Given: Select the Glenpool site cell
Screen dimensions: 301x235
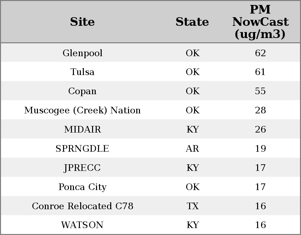Looking at the screenshot, I should pyautogui.click(x=83, y=53).
